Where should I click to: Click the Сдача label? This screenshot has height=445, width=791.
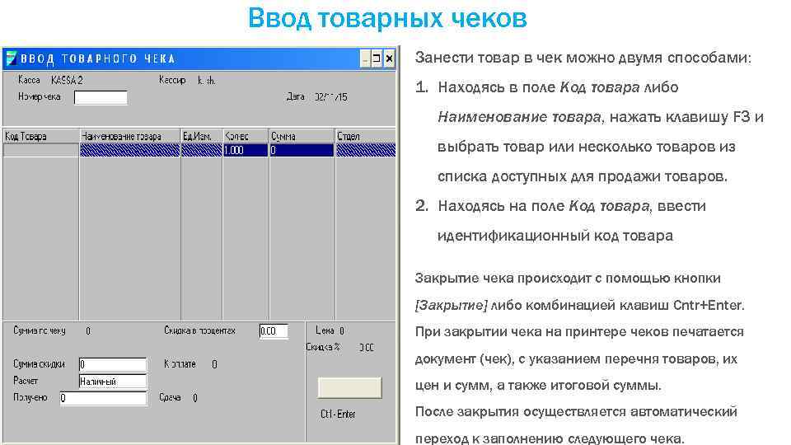click(170, 397)
